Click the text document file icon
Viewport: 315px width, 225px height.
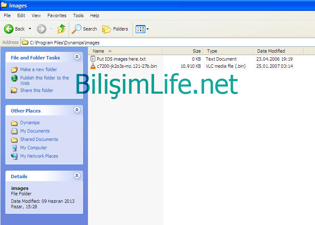[93, 59]
